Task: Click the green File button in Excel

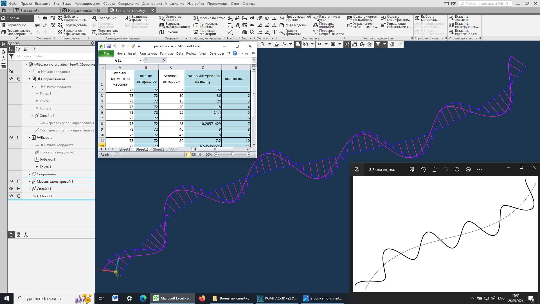Action: (106, 53)
